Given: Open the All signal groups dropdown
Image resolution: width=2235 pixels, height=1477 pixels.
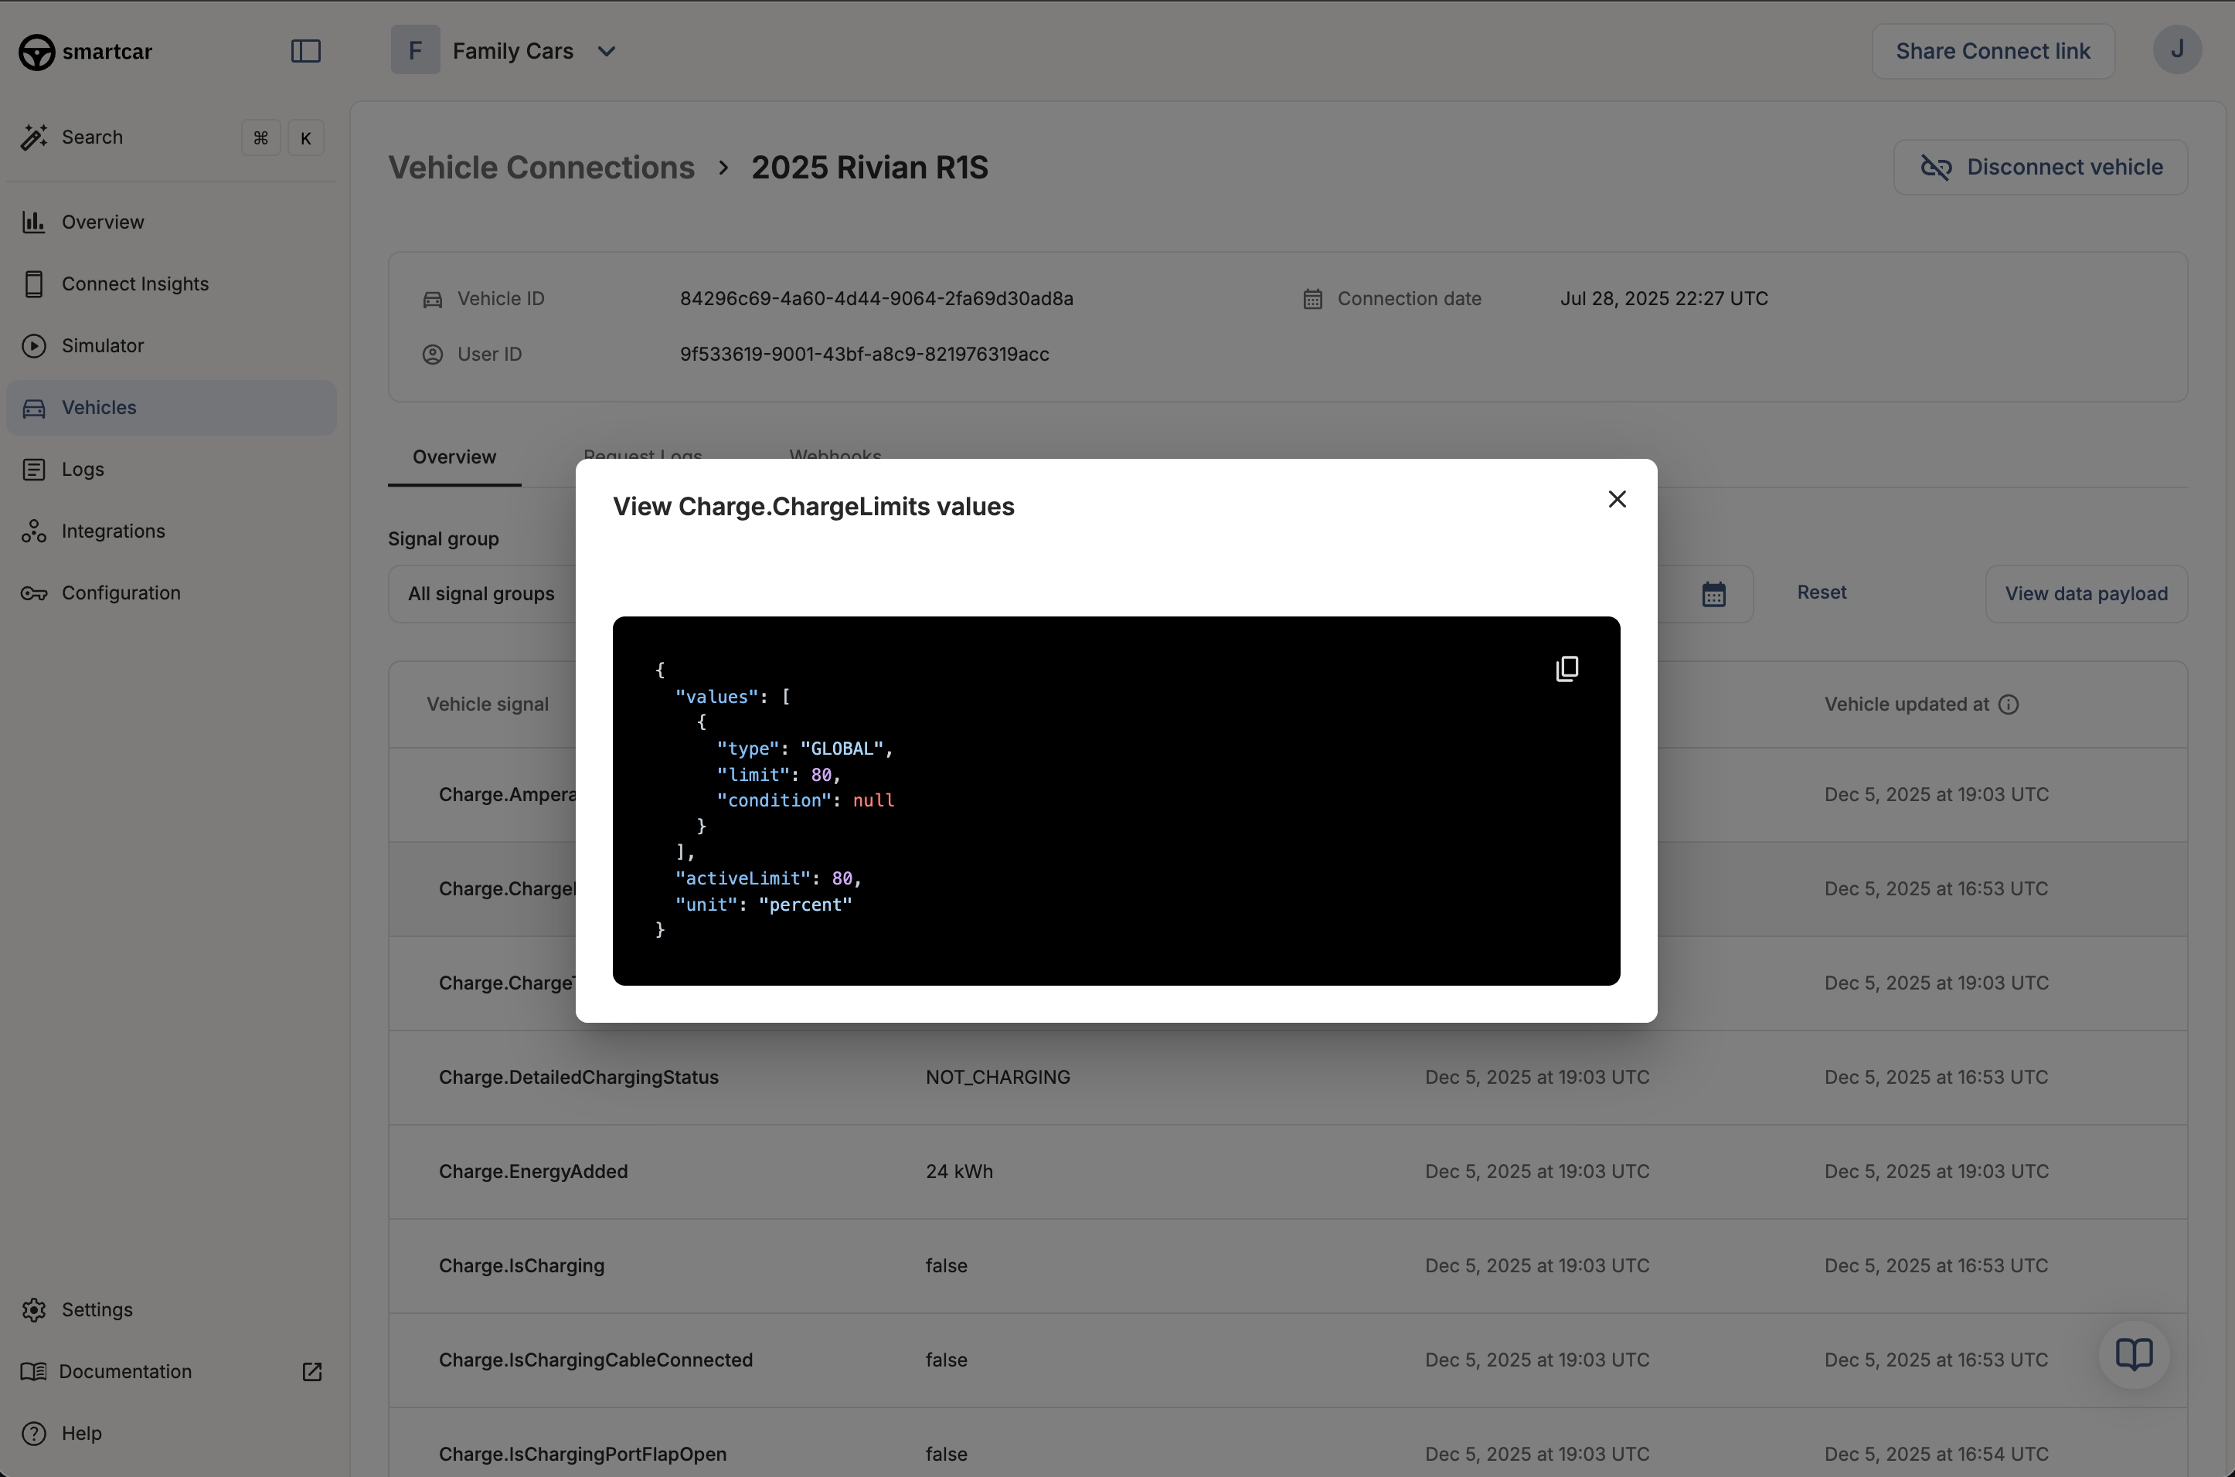Looking at the screenshot, I should coord(482,594).
